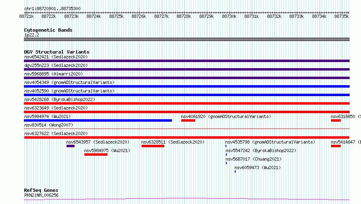Click the 88733k ruler tick label
Image resolution: width=361 pixels, height=204 pixels.
(x=297, y=16)
